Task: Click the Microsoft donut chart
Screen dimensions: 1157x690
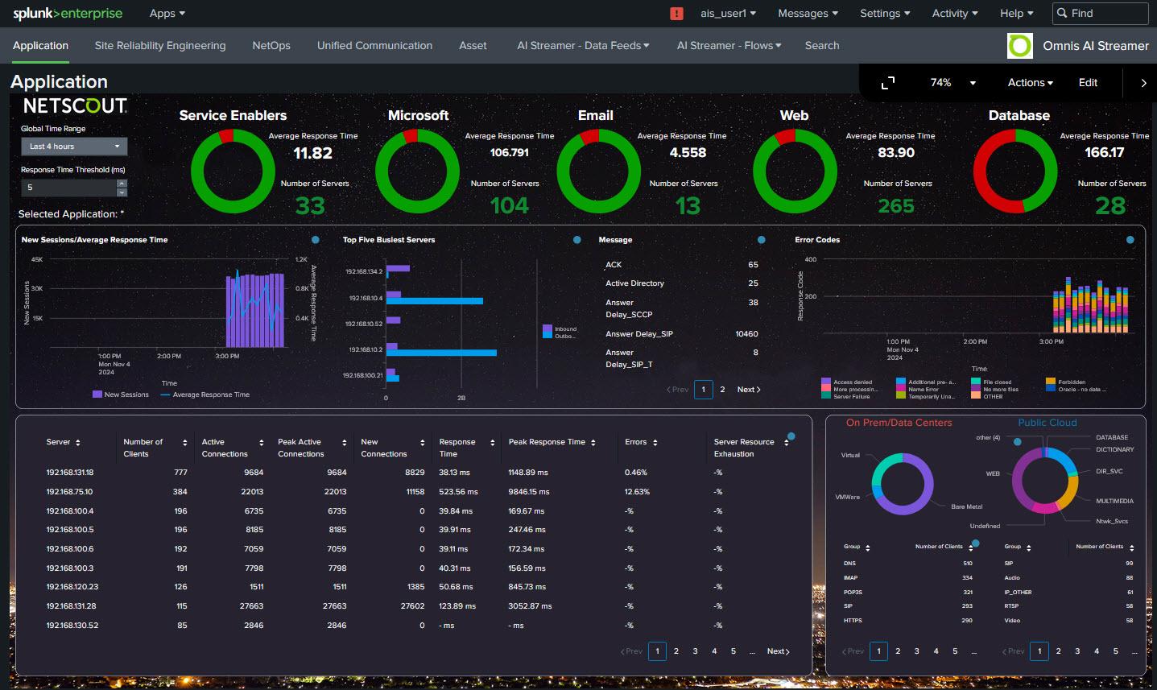Action: point(417,171)
